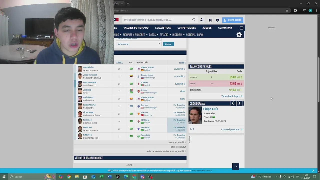Open Outlook from taskbar
Image resolution: width=320 pixels, height=180 pixels.
[93, 177]
